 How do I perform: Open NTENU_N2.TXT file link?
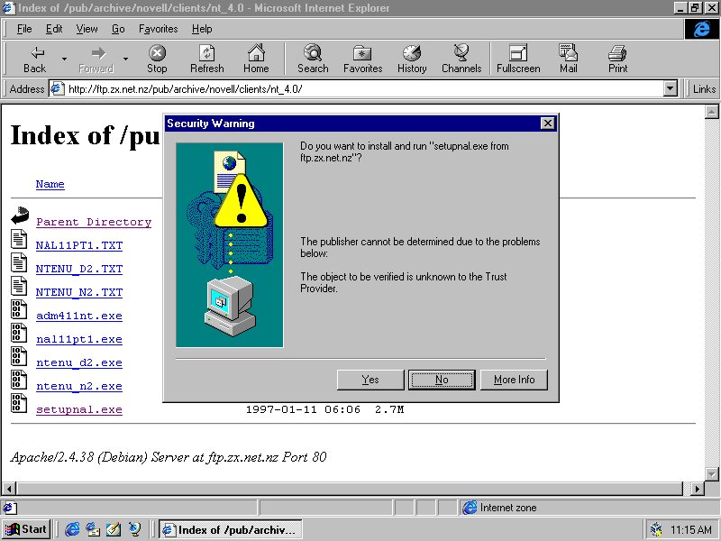tap(79, 292)
